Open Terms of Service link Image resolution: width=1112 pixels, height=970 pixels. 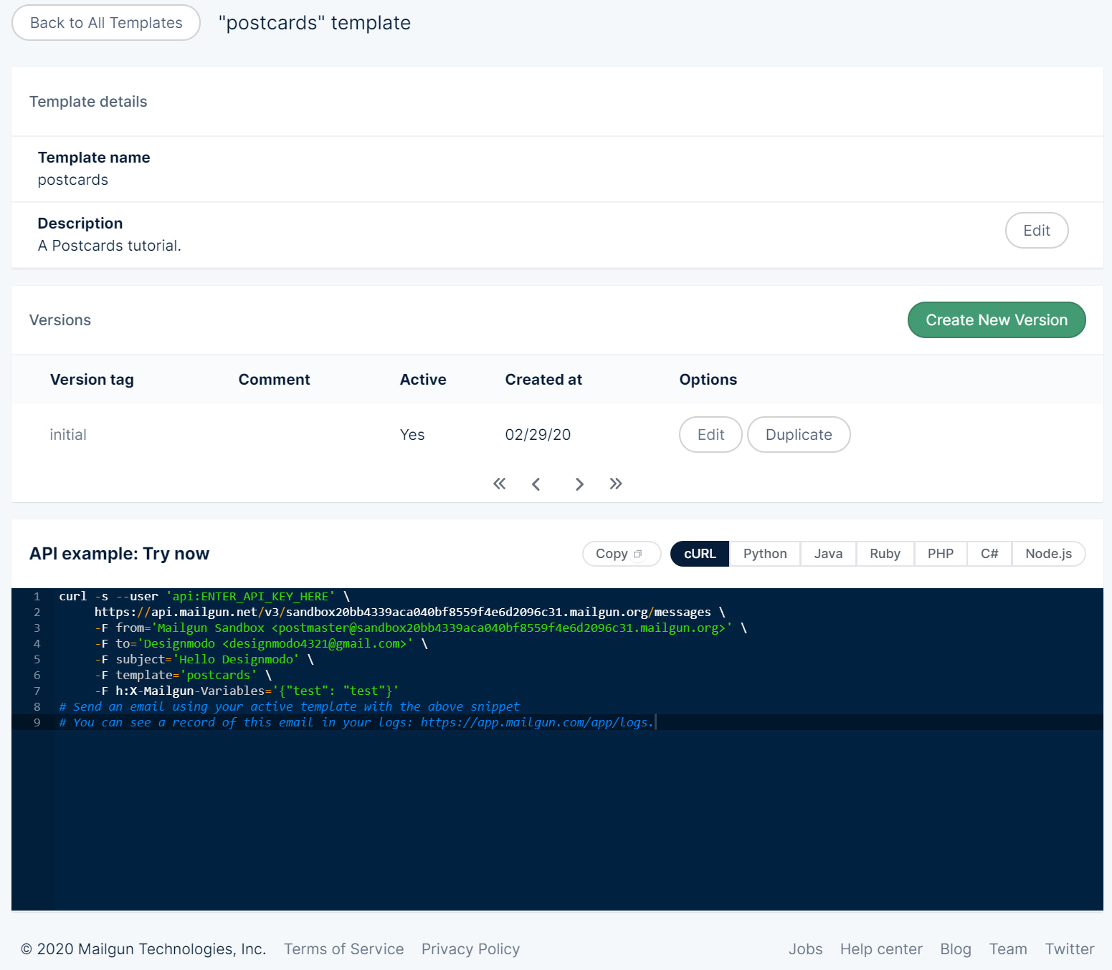point(344,949)
